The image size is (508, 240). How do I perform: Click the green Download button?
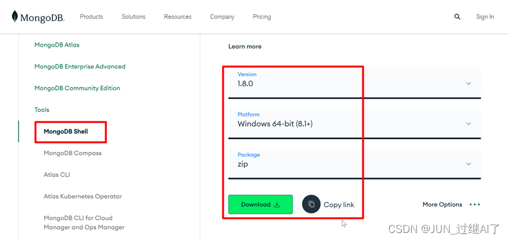click(x=261, y=204)
